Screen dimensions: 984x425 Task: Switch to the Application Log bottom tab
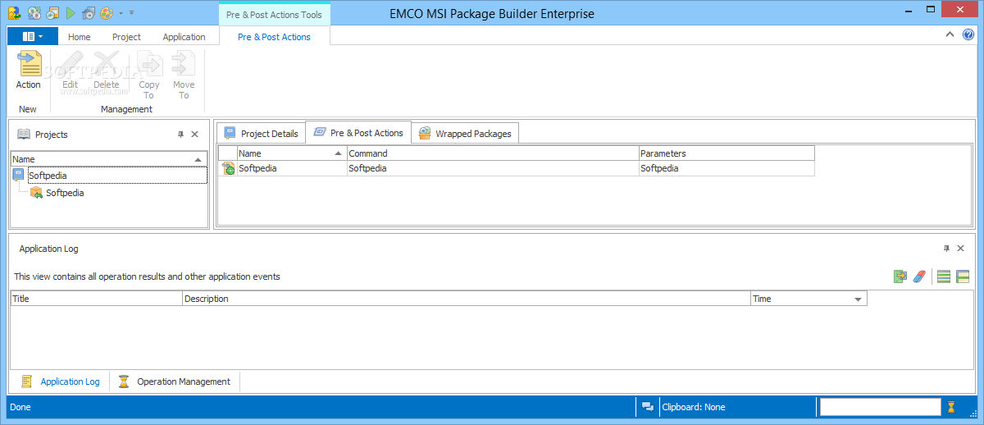click(60, 382)
